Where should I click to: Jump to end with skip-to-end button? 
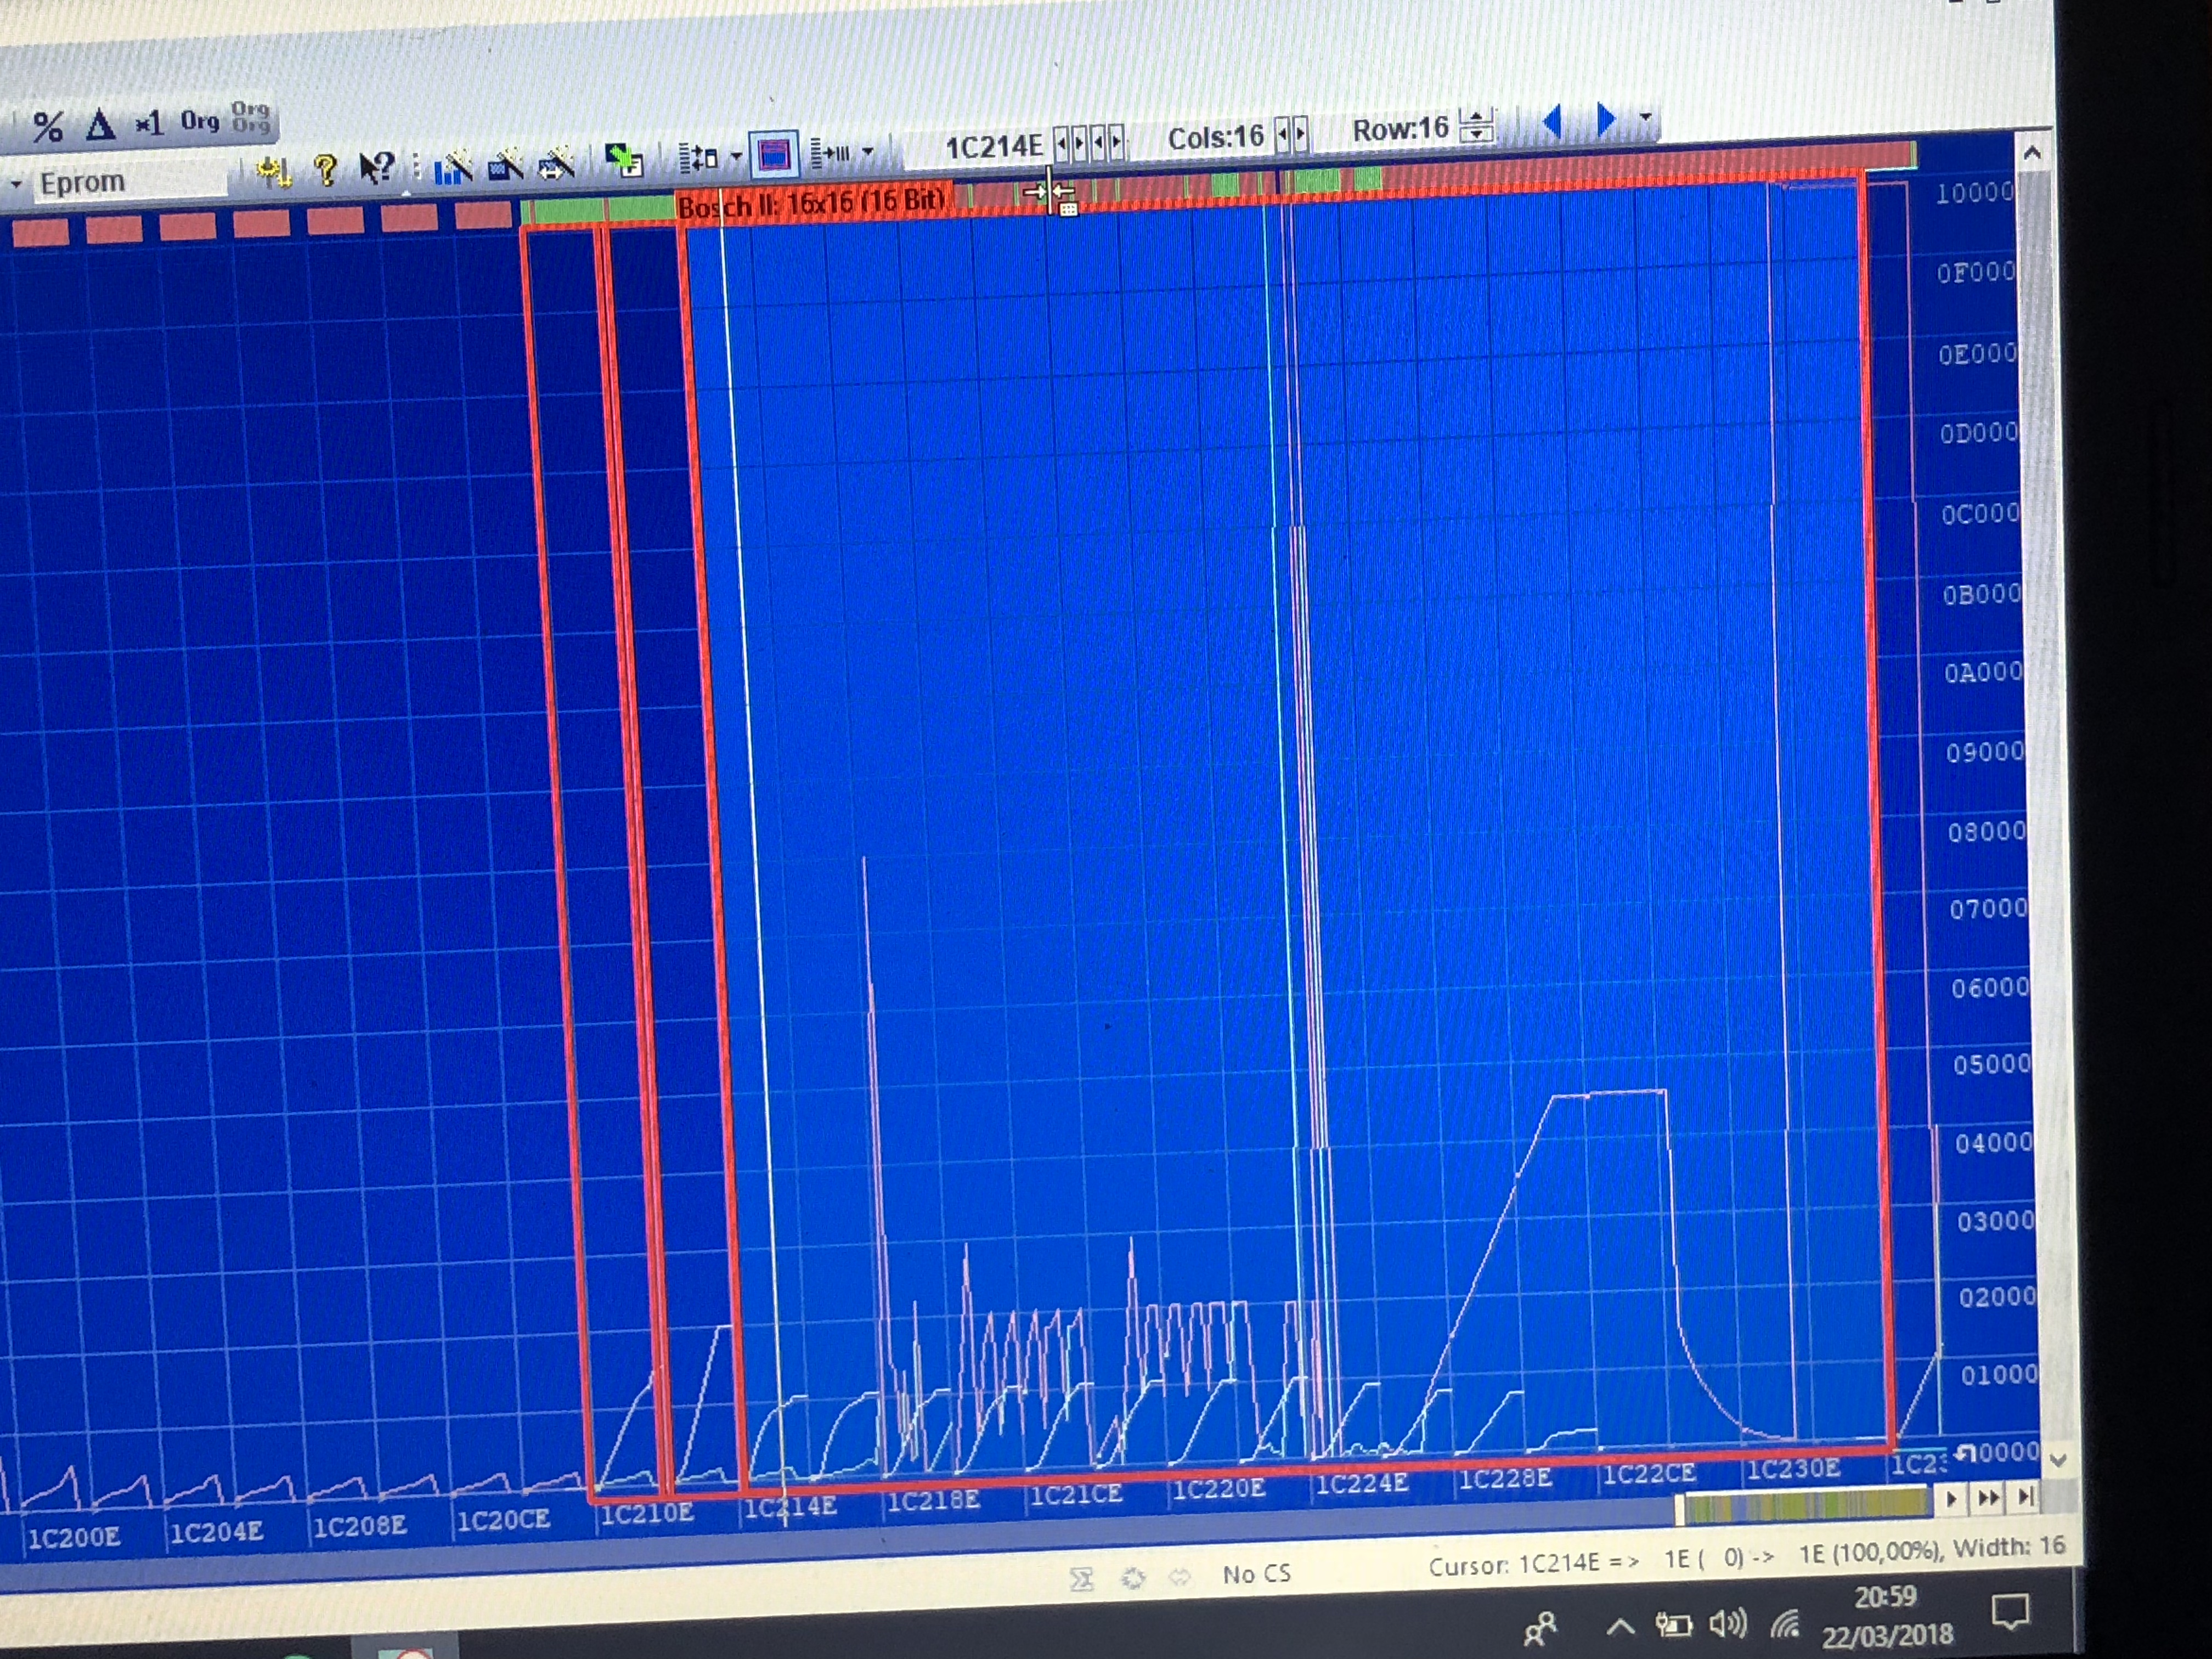coord(2025,1496)
